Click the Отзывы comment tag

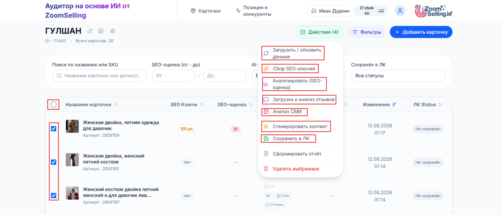click(275, 205)
